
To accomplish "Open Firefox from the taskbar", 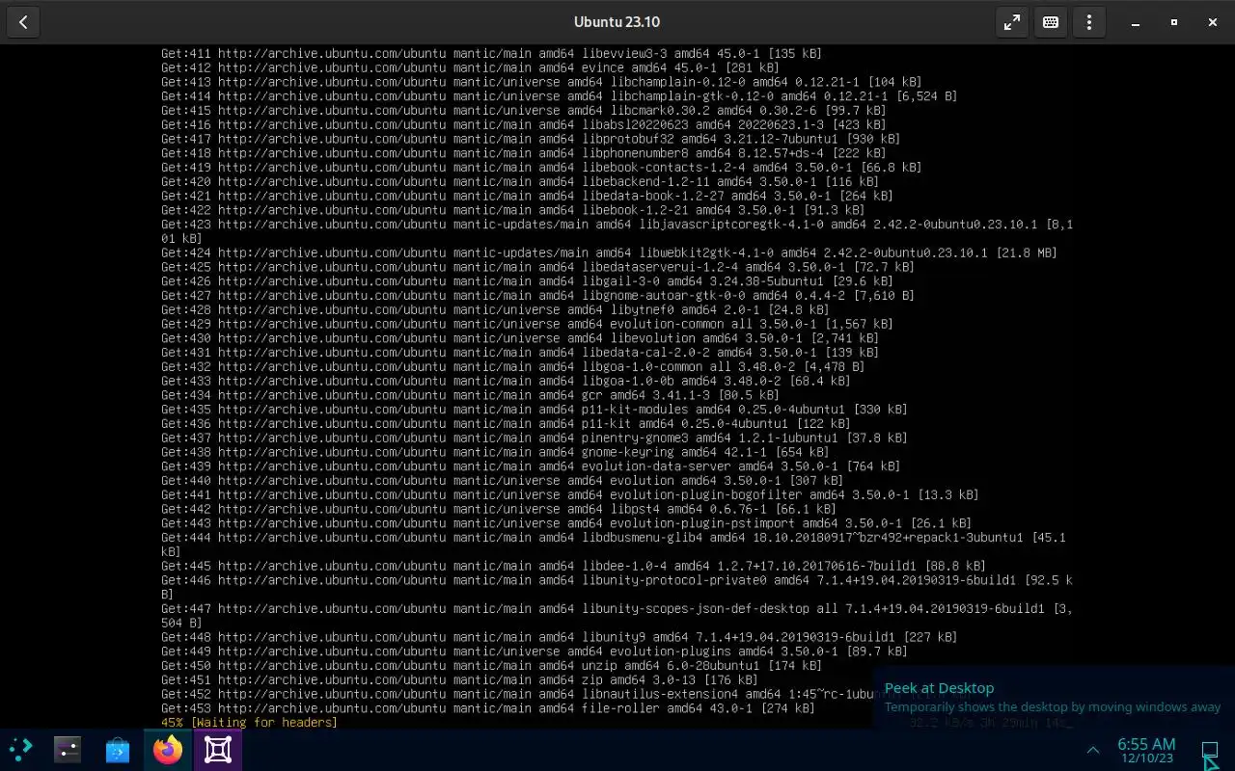I will click(x=168, y=749).
